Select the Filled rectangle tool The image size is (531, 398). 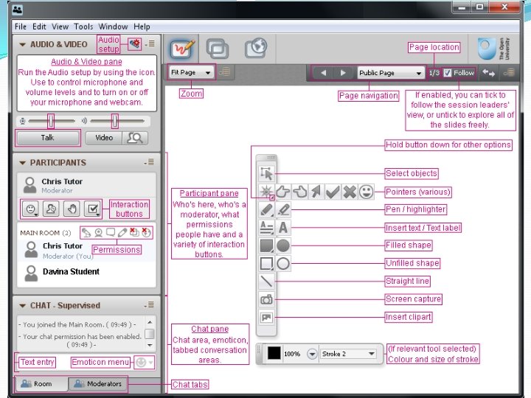[x=266, y=245]
